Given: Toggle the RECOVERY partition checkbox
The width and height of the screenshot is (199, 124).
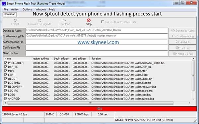Looking at the screenshot, I should pyautogui.click(x=6, y=87).
